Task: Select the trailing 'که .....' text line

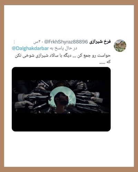Action: coord(105,62)
